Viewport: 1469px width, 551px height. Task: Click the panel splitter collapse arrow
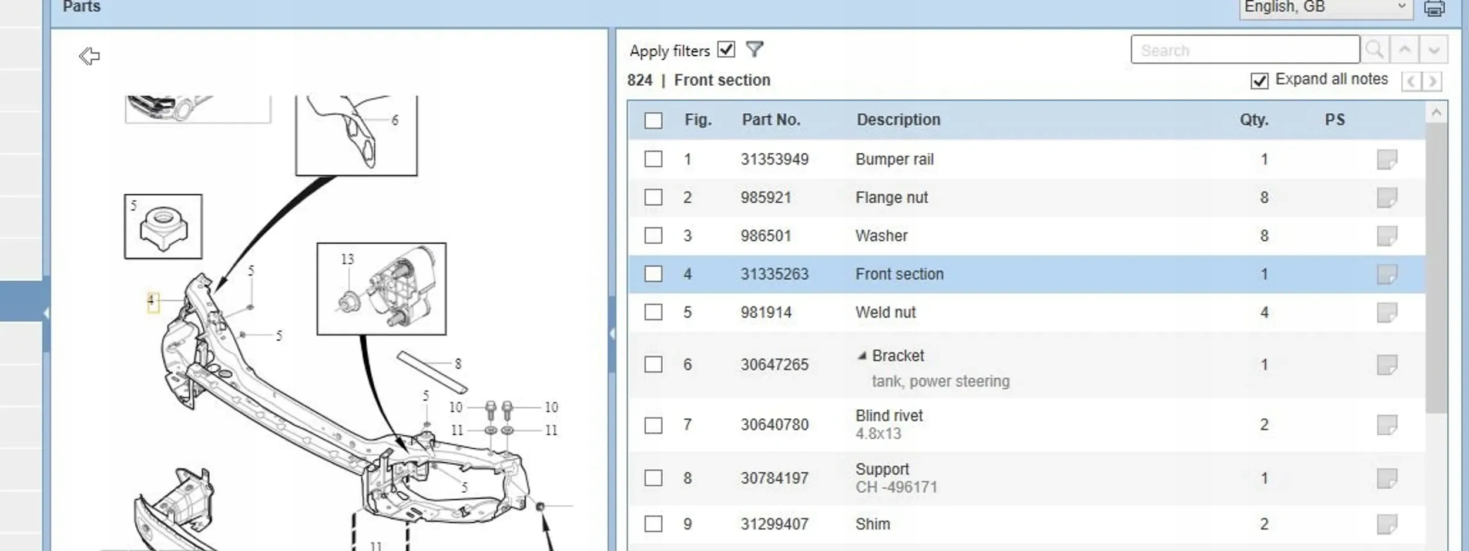click(612, 334)
